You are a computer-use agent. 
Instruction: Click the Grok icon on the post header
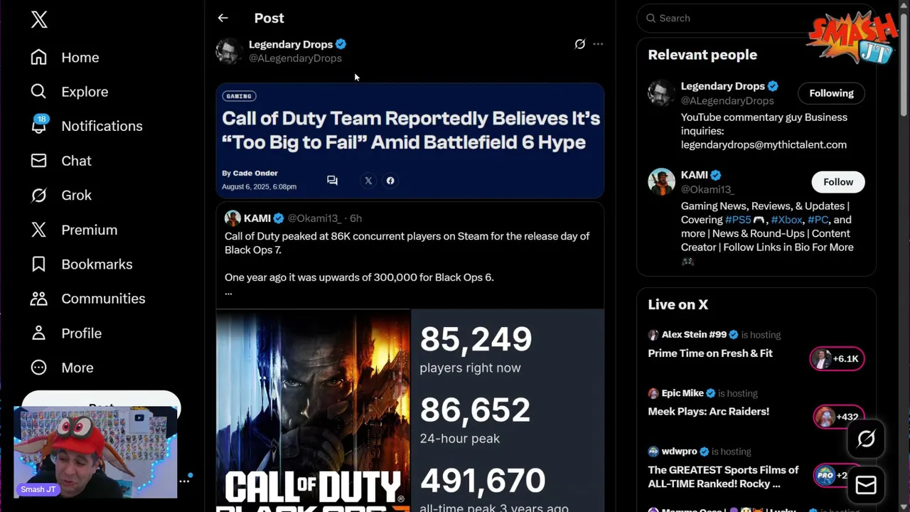[580, 44]
